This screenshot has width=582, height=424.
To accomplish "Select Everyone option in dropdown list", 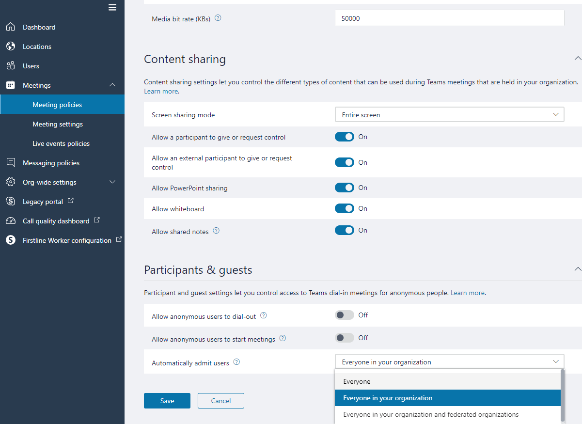I will coord(448,381).
